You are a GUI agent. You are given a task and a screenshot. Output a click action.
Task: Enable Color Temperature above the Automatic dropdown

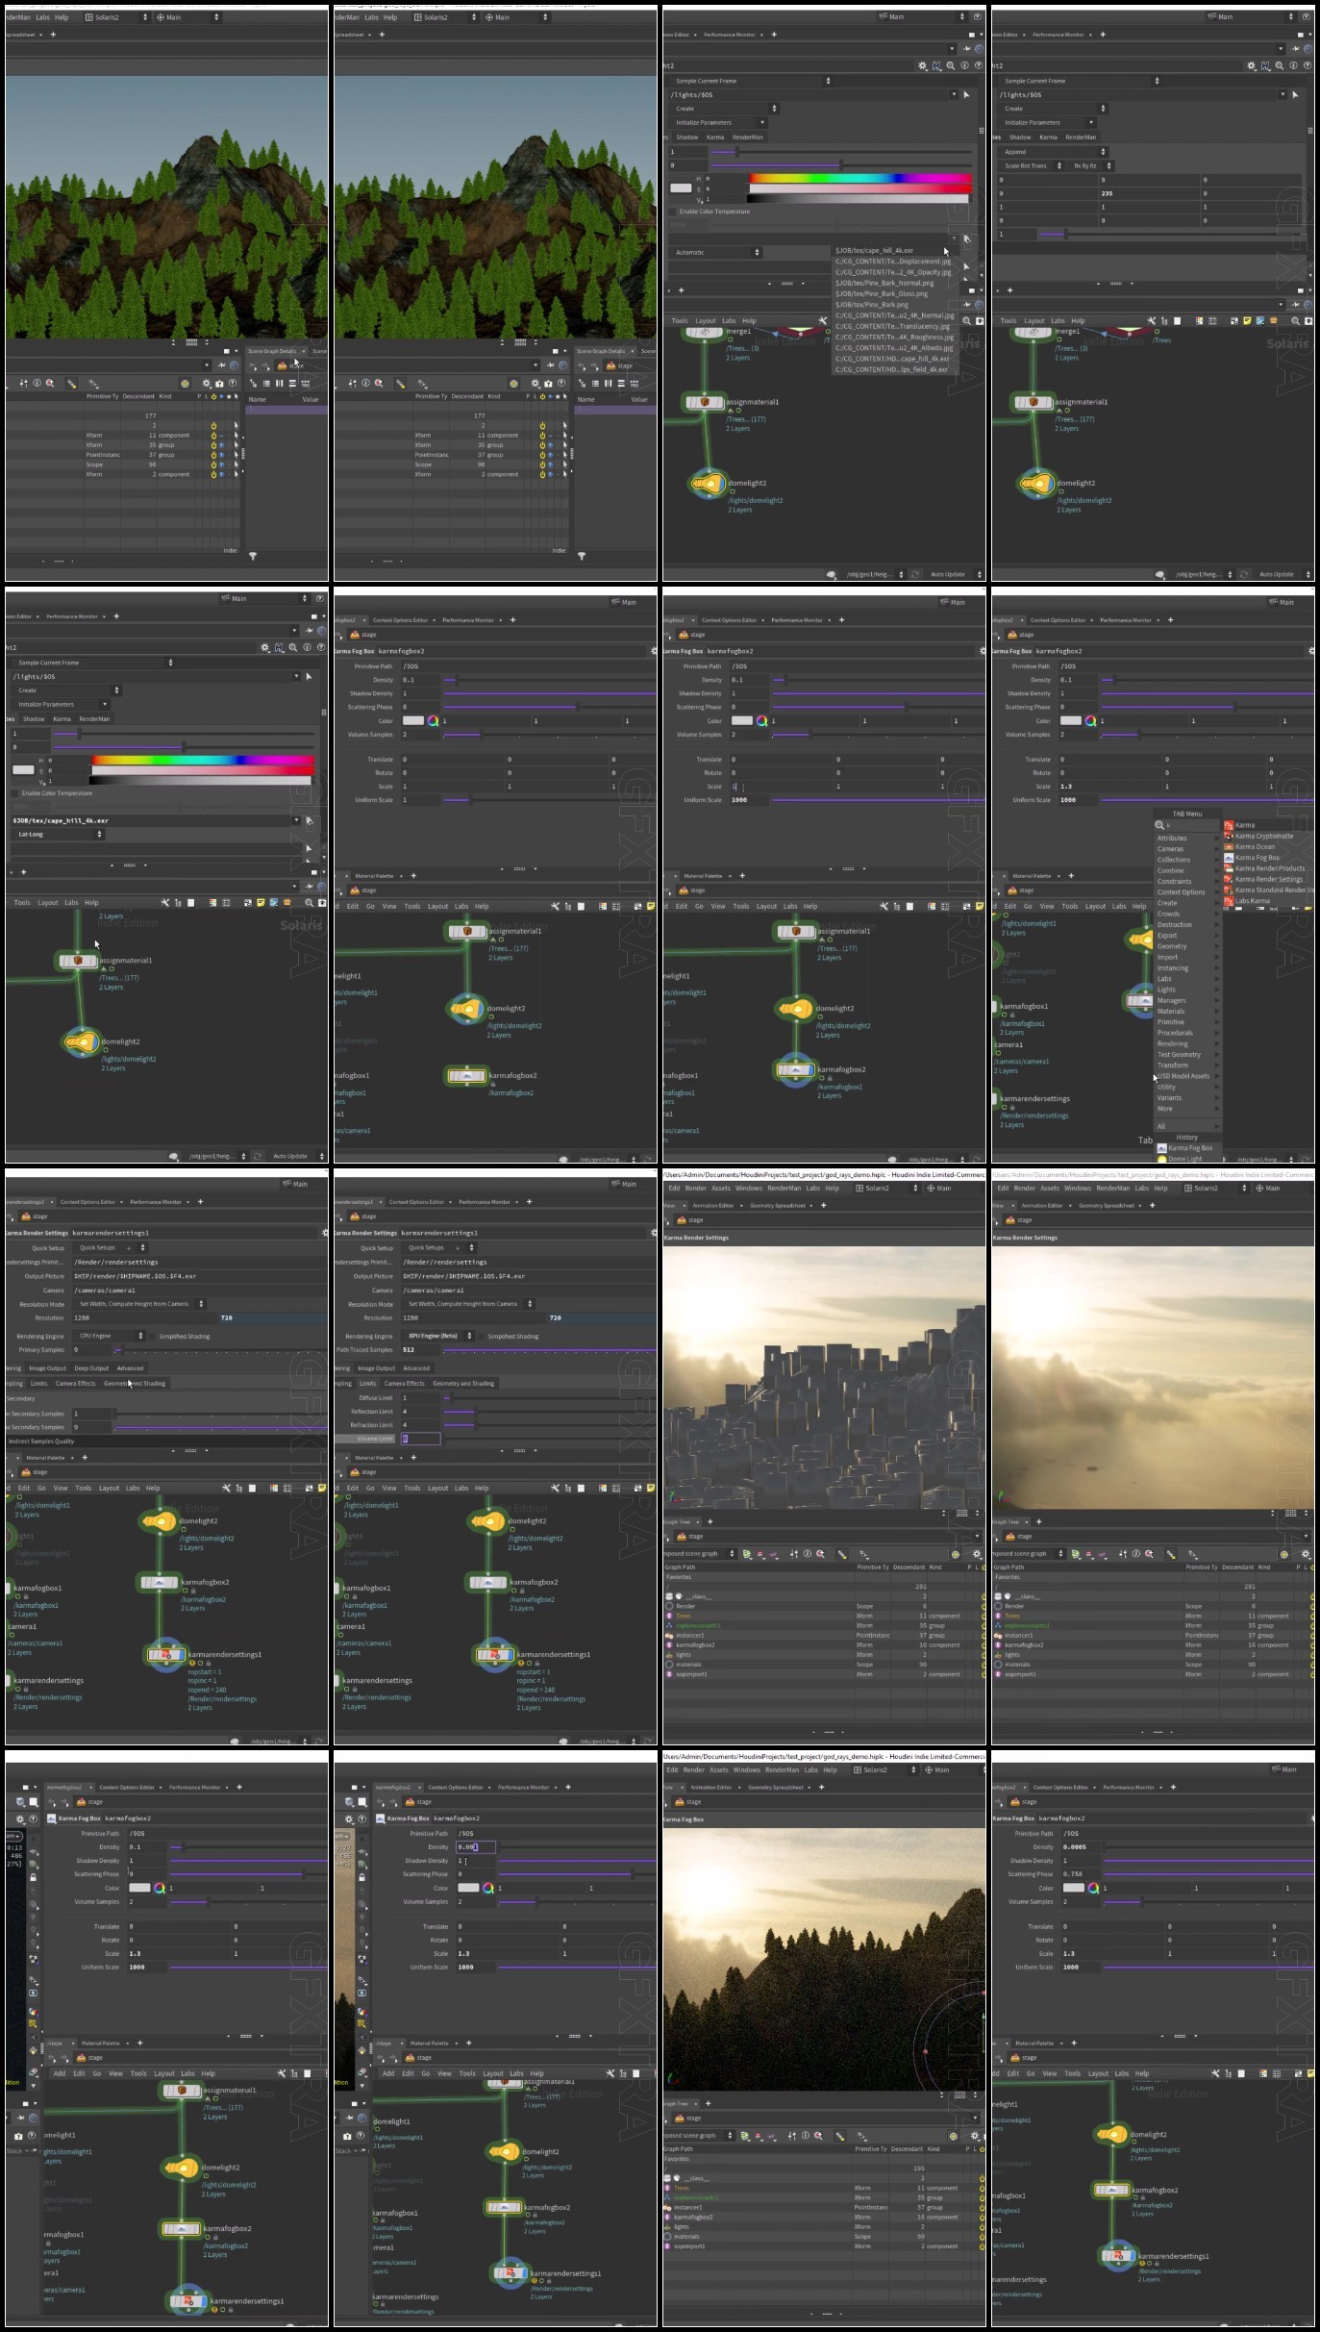[672, 212]
